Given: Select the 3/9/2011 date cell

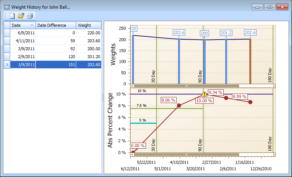Looking at the screenshot, I should [23, 49].
